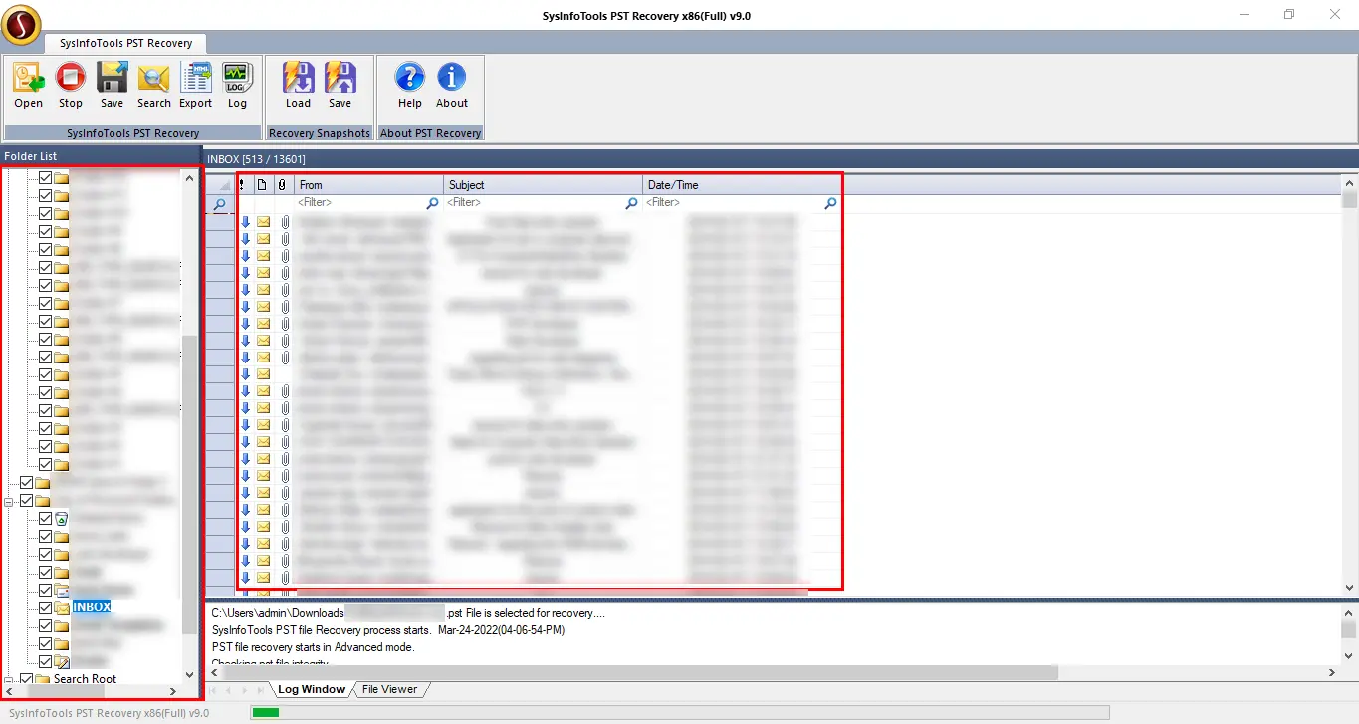Sort by the importance exclamation column icon

click(242, 185)
